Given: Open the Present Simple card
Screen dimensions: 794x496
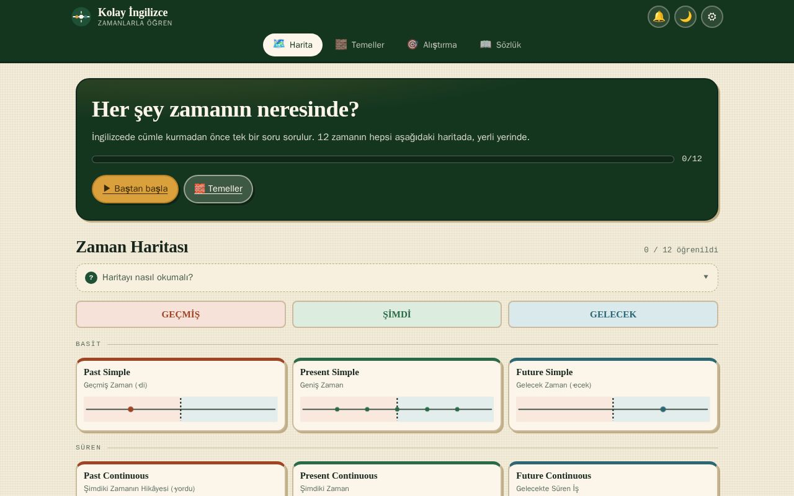Looking at the screenshot, I should click(397, 394).
